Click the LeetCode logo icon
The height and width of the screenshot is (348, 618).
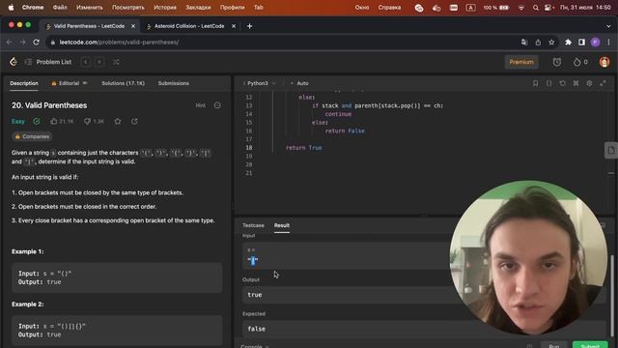coord(14,62)
